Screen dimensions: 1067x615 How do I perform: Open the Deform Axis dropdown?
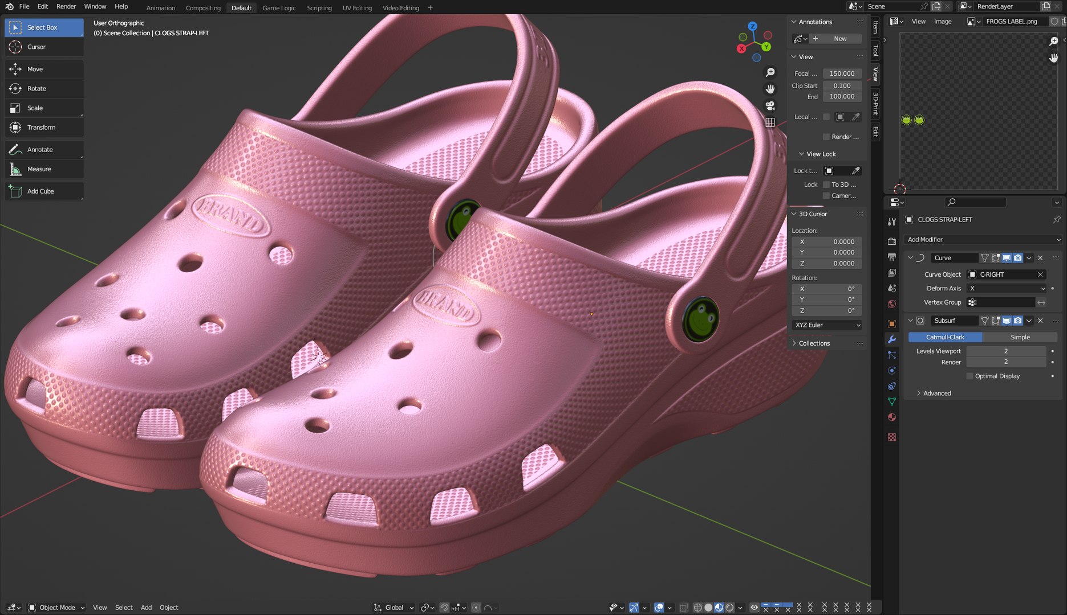coord(1007,288)
